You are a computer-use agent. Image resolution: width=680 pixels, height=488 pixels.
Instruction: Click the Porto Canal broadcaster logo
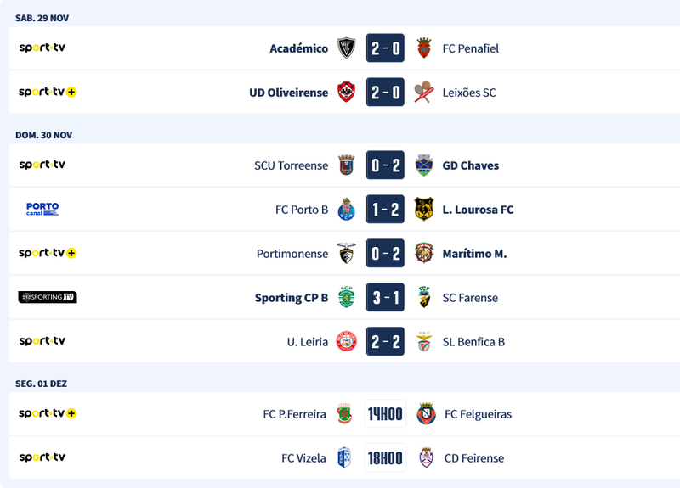click(x=42, y=209)
